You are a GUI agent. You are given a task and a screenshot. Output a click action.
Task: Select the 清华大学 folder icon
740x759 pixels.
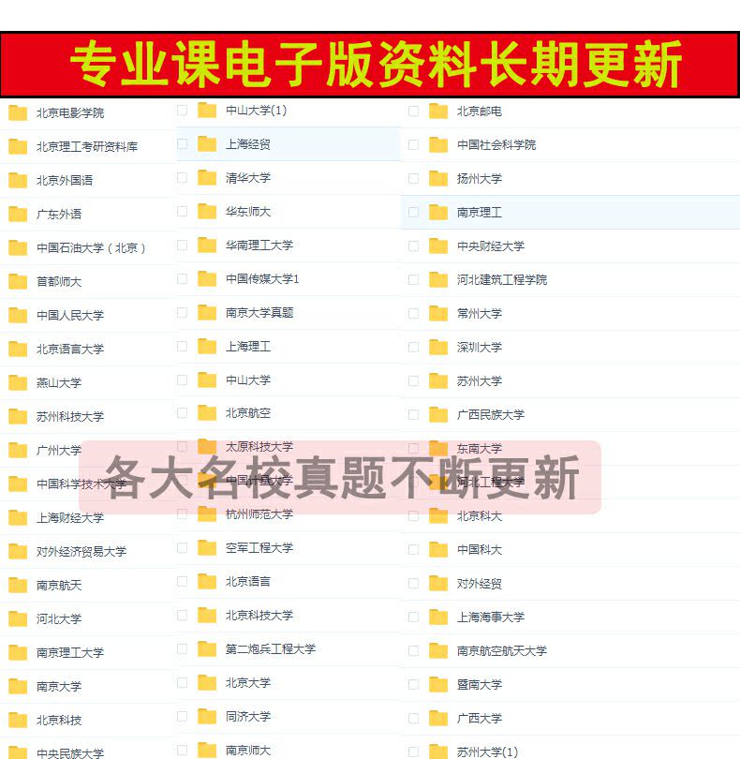[x=207, y=178]
